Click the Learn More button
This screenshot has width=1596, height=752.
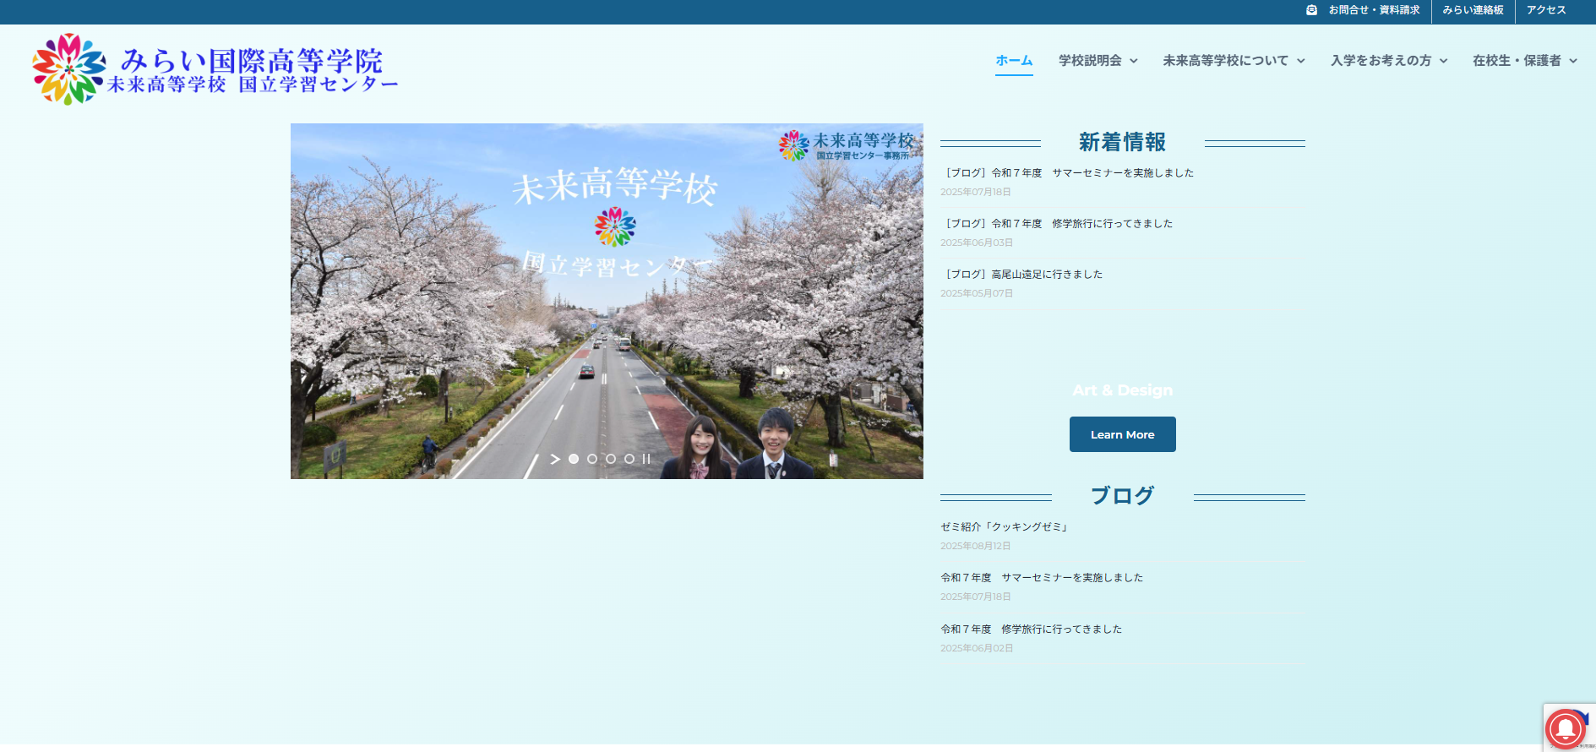tap(1122, 434)
